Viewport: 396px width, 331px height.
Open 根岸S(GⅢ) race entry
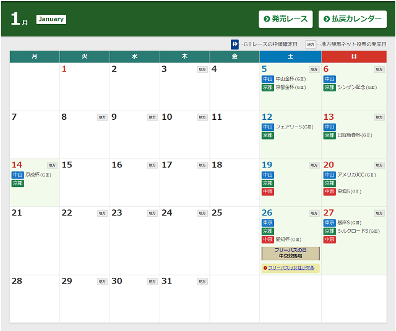(x=349, y=223)
